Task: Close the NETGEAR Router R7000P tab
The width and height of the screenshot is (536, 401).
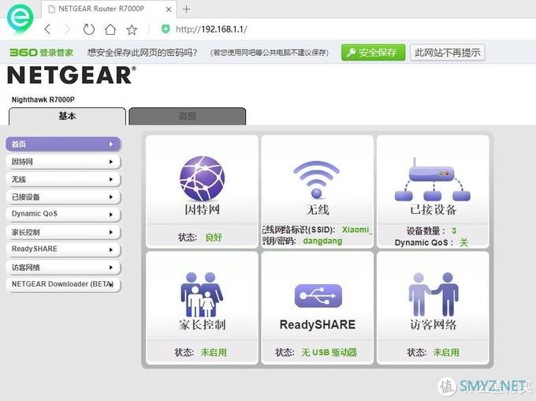Action: [169, 9]
